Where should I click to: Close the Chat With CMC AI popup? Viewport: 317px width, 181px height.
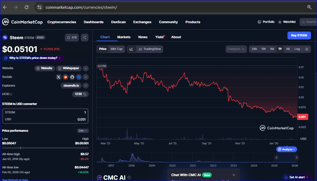234,175
